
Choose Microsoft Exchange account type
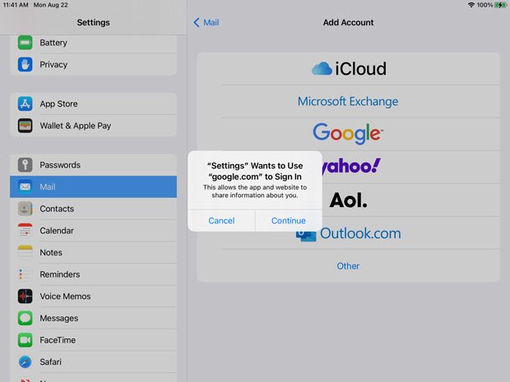click(x=348, y=101)
